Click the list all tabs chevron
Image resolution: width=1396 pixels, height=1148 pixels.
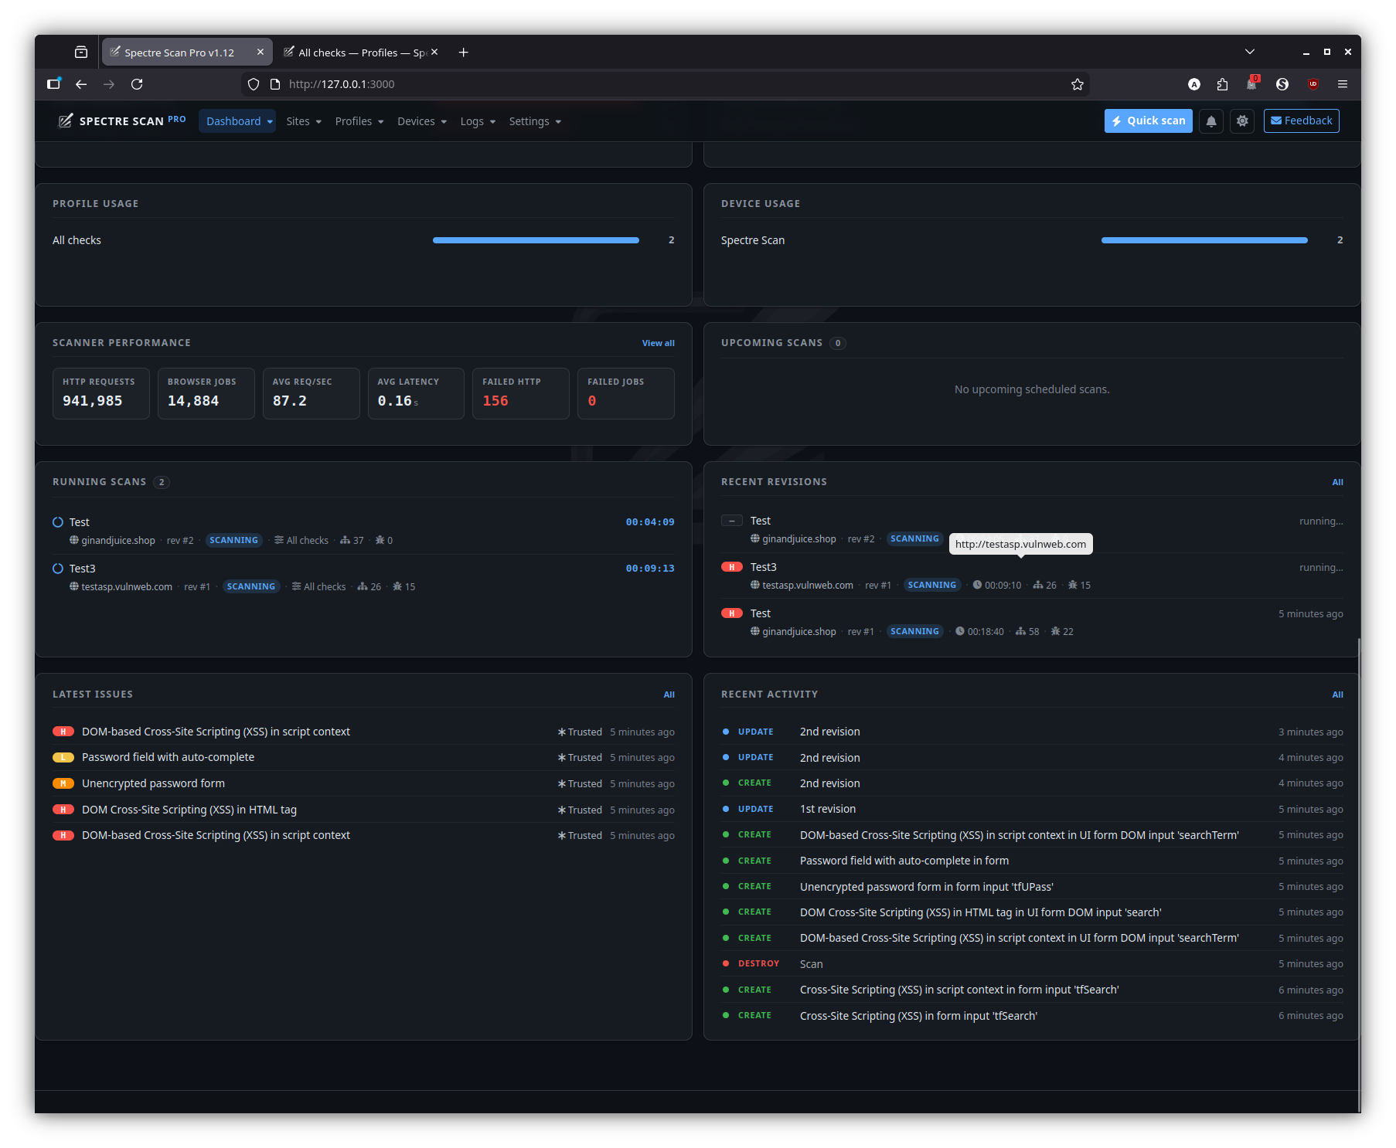pyautogui.click(x=1250, y=53)
